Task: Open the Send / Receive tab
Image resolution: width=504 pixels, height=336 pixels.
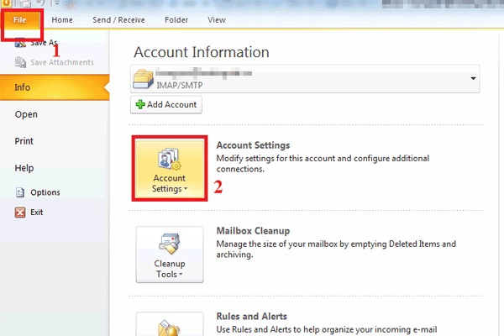Action: point(118,20)
